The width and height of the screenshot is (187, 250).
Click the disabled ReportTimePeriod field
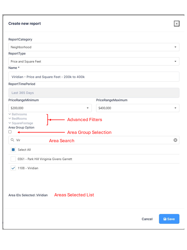[x=94, y=93]
